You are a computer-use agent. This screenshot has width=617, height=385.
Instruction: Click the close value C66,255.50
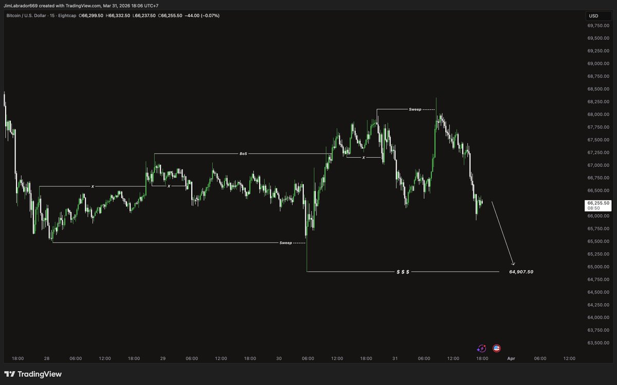(171, 16)
